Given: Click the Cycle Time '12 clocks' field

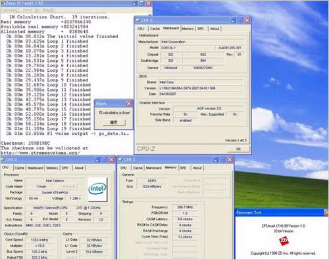Looking at the screenshot, I should pyautogui.click(x=185, y=237).
